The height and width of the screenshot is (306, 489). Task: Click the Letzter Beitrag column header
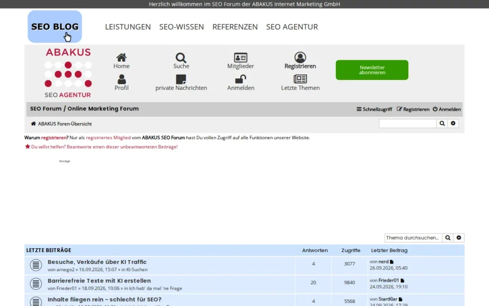pyautogui.click(x=389, y=250)
